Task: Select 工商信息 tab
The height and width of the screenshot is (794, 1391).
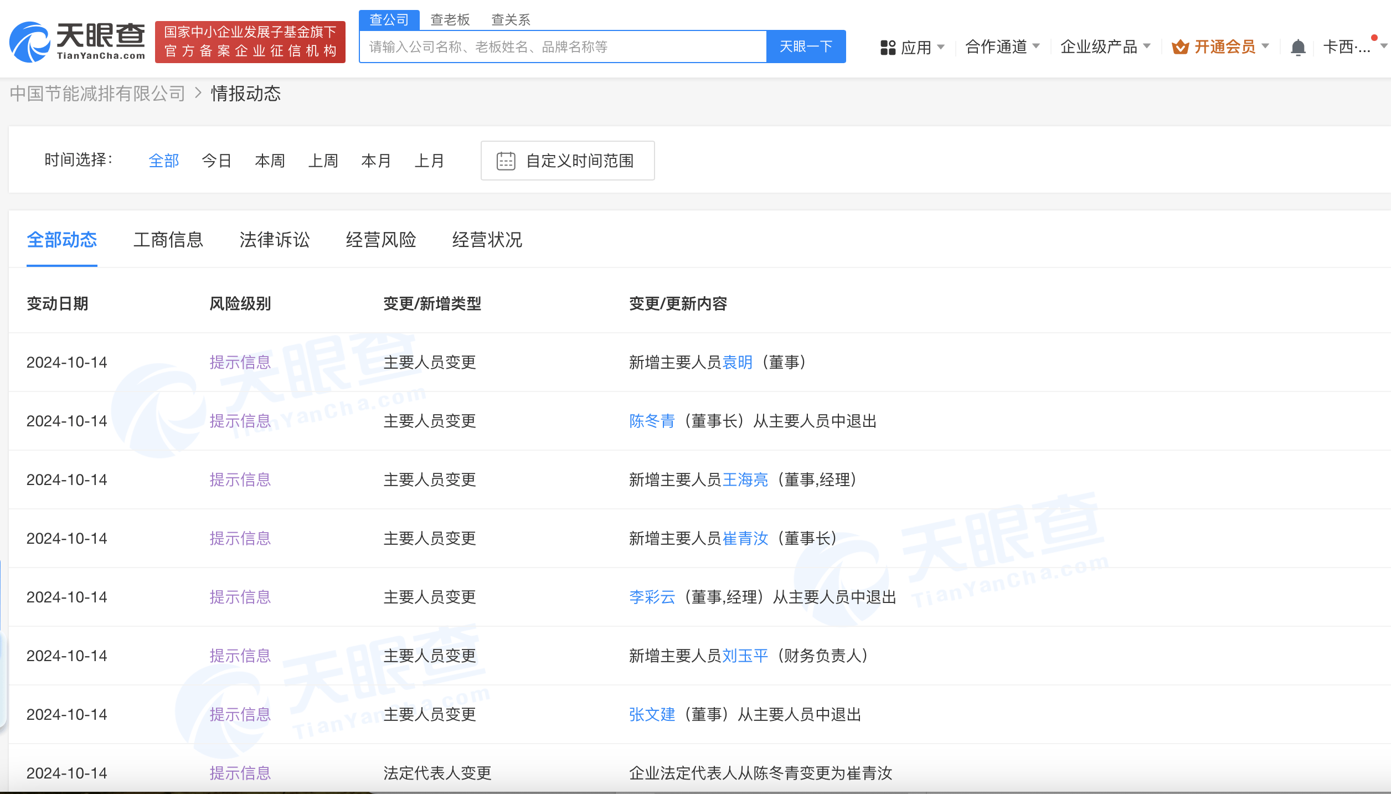Action: pos(168,239)
